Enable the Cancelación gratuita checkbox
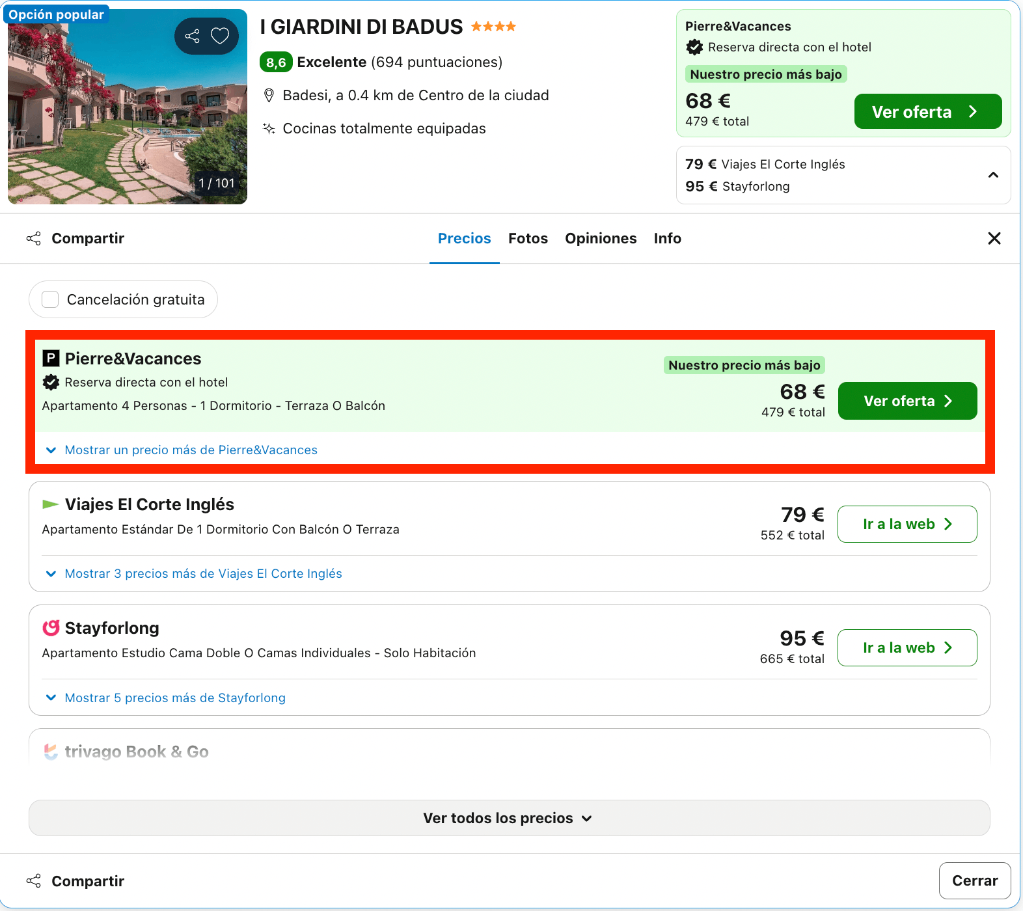1023x911 pixels. coord(50,299)
